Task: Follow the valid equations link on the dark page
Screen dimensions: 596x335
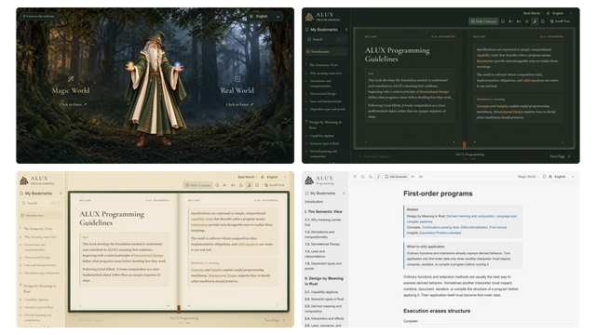Action: (x=534, y=81)
